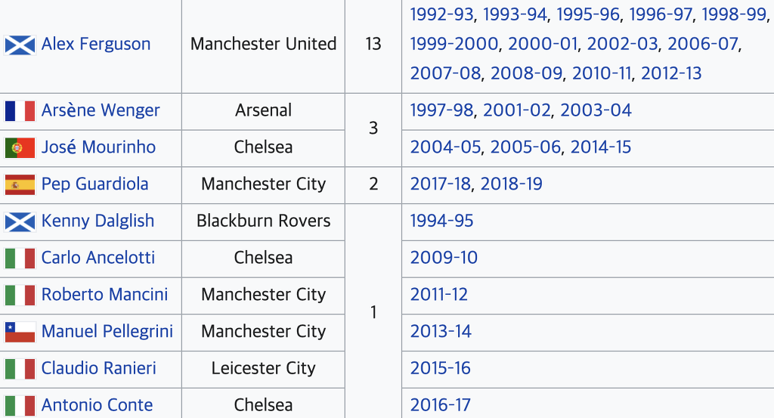
Task: Open the 2018-19 season link
Action: [511, 184]
